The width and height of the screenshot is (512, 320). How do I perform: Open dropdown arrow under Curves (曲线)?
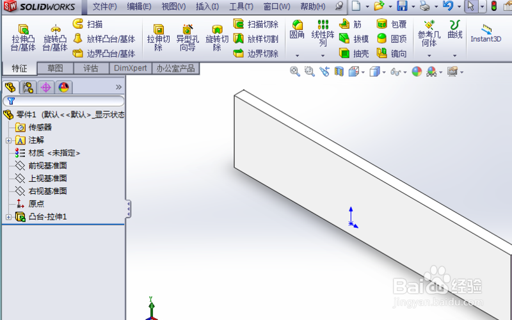(x=454, y=56)
